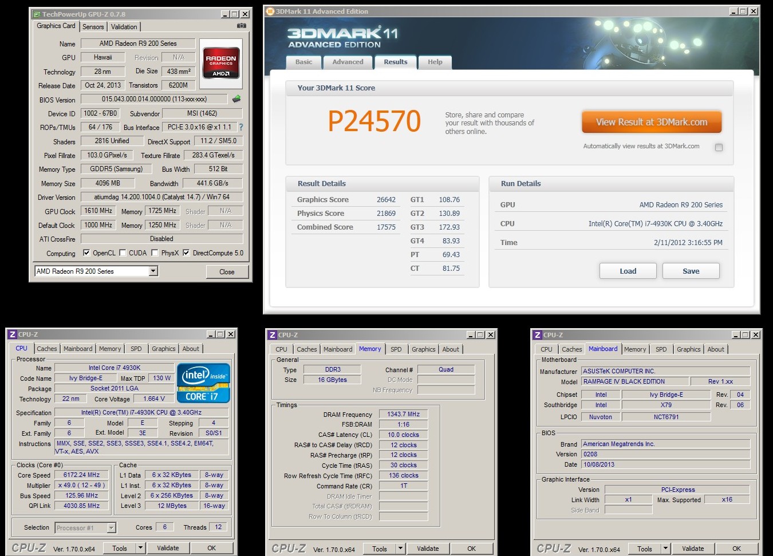Click Validate in CPU-Z CPU window
773x556 pixels.
click(168, 548)
